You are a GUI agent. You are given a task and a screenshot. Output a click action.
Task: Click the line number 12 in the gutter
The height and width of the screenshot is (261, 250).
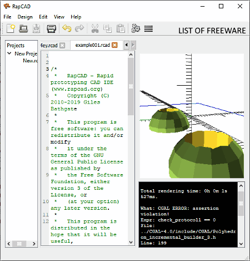(46, 221)
